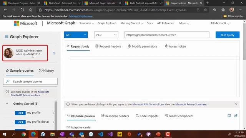This screenshot has width=246, height=138.
Task: Open a new browser tab with the plus
Action: click(x=207, y=3)
